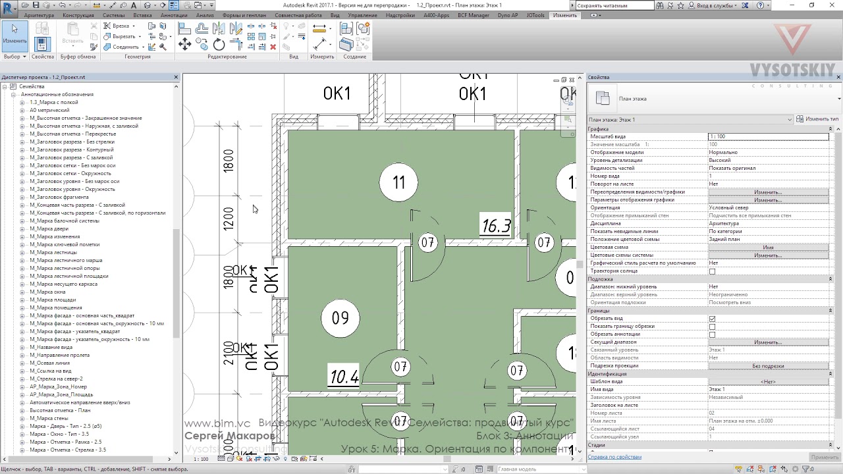Click Изменить for Переопределения видимости/графики
Screen dimensions: 843x474
(768, 192)
